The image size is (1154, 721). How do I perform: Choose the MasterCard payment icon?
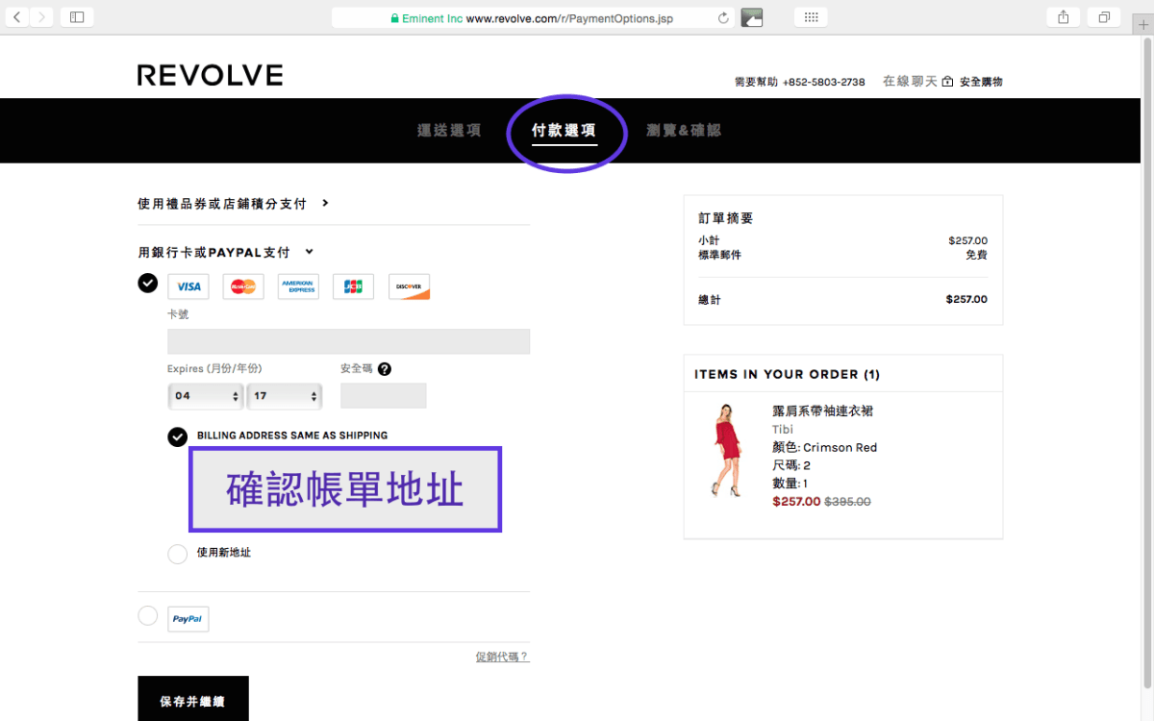click(243, 286)
